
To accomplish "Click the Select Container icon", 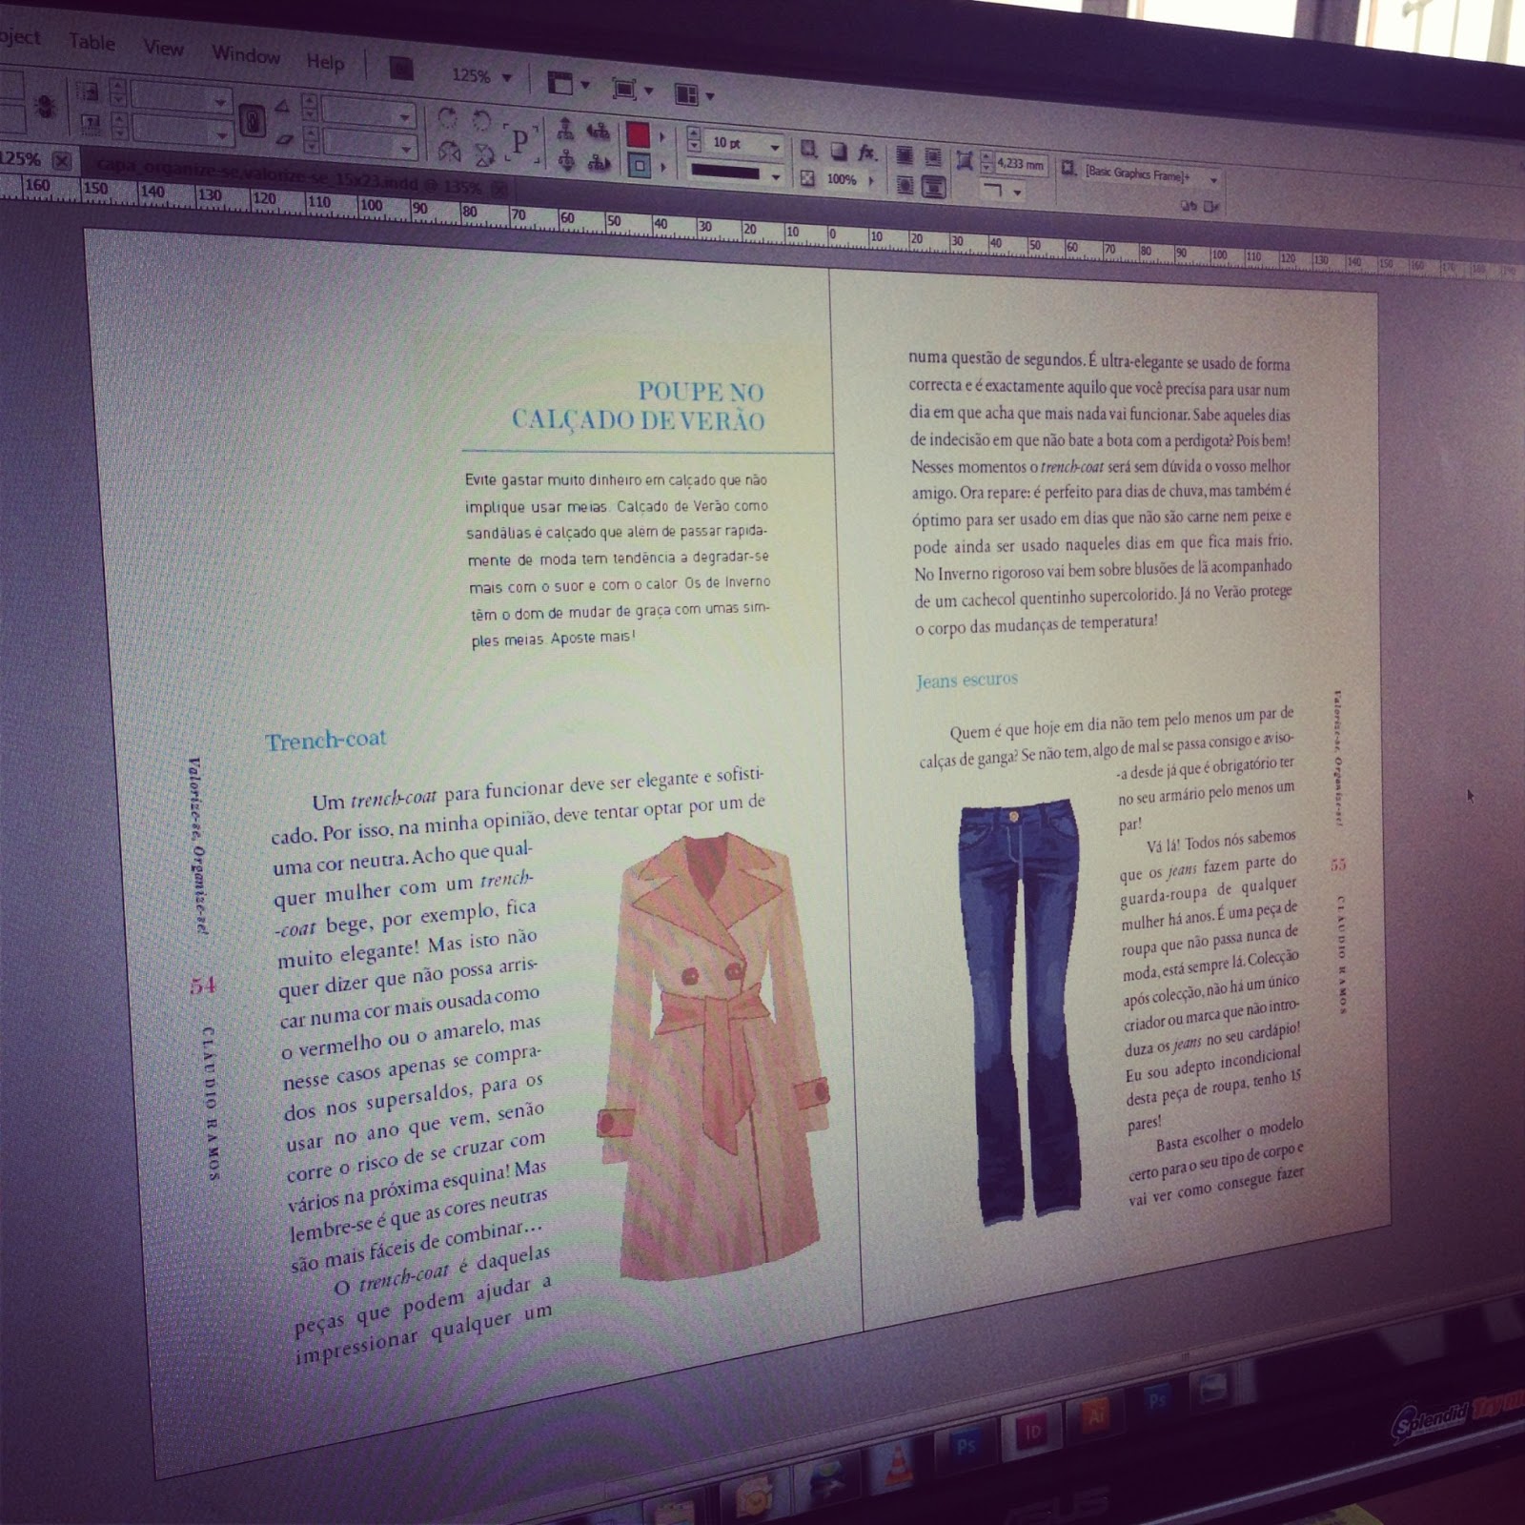I will 565,130.
